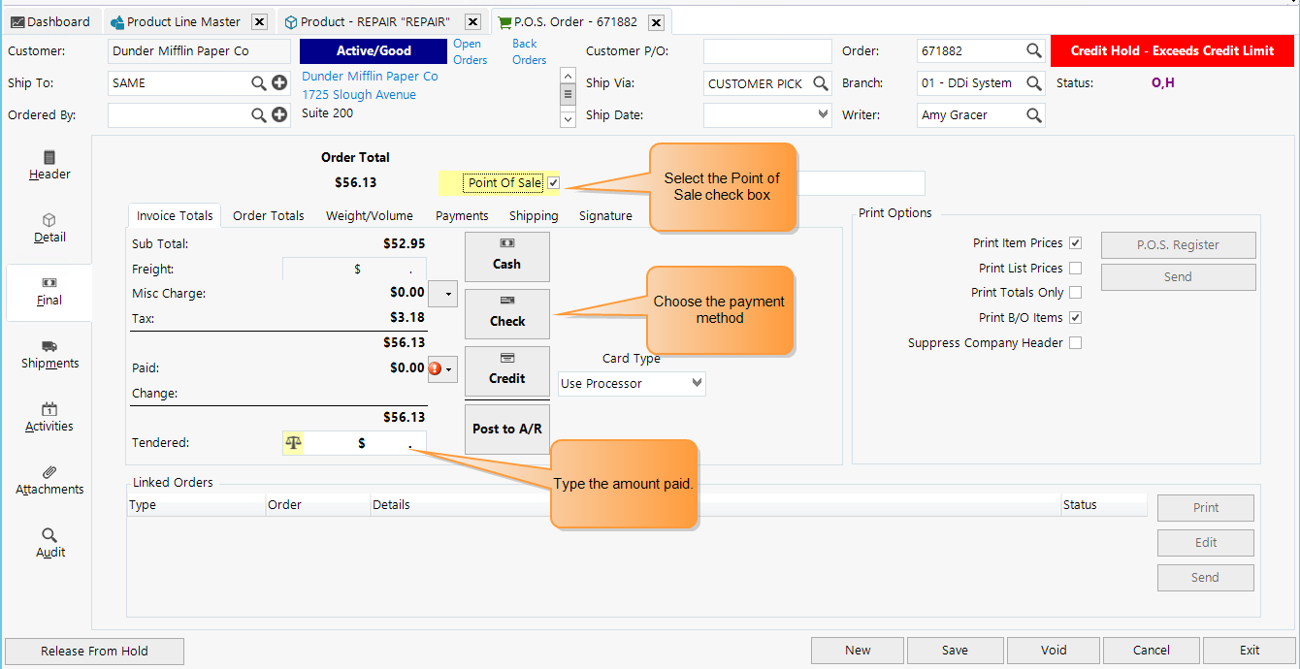The width and height of the screenshot is (1300, 669).
Task: Open the Header section in the sidebar
Action: [49, 167]
